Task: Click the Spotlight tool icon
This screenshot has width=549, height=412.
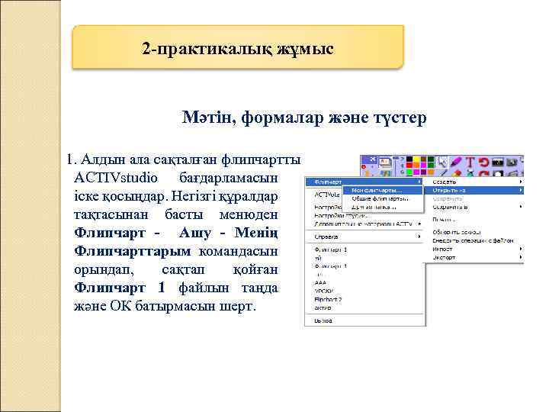Action: 497,173
